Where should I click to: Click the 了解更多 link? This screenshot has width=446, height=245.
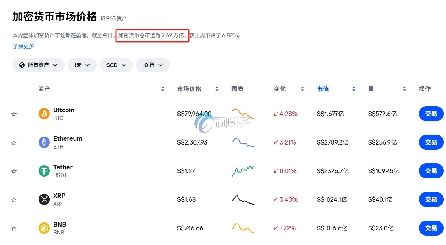[x=23, y=46]
